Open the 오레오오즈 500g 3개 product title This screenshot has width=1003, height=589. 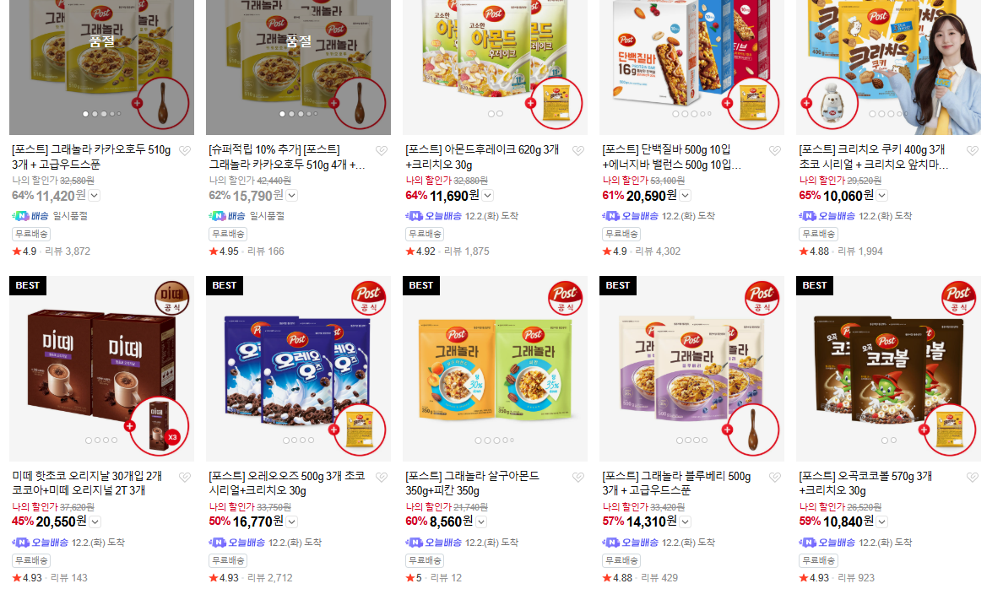pos(286,483)
